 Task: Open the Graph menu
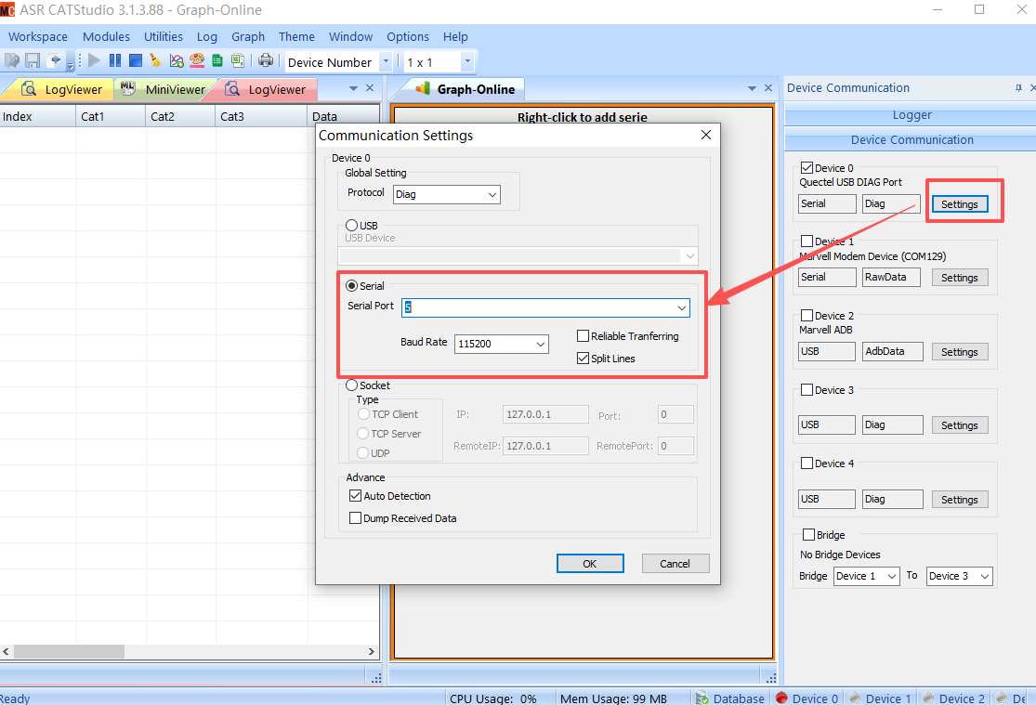[x=248, y=37]
